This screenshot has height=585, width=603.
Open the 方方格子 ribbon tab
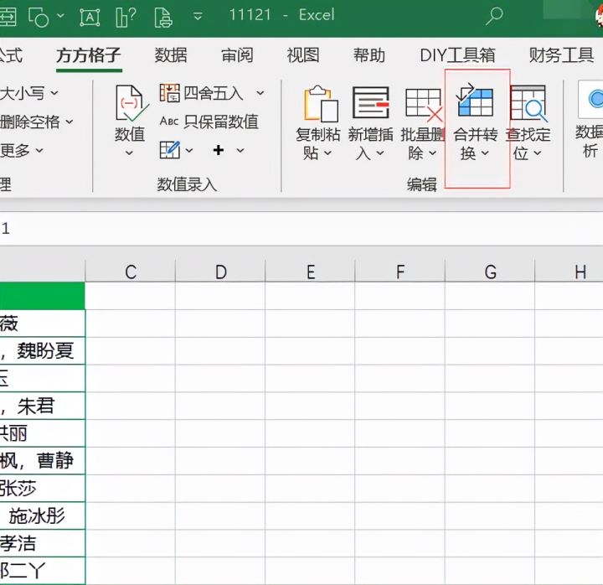[89, 55]
